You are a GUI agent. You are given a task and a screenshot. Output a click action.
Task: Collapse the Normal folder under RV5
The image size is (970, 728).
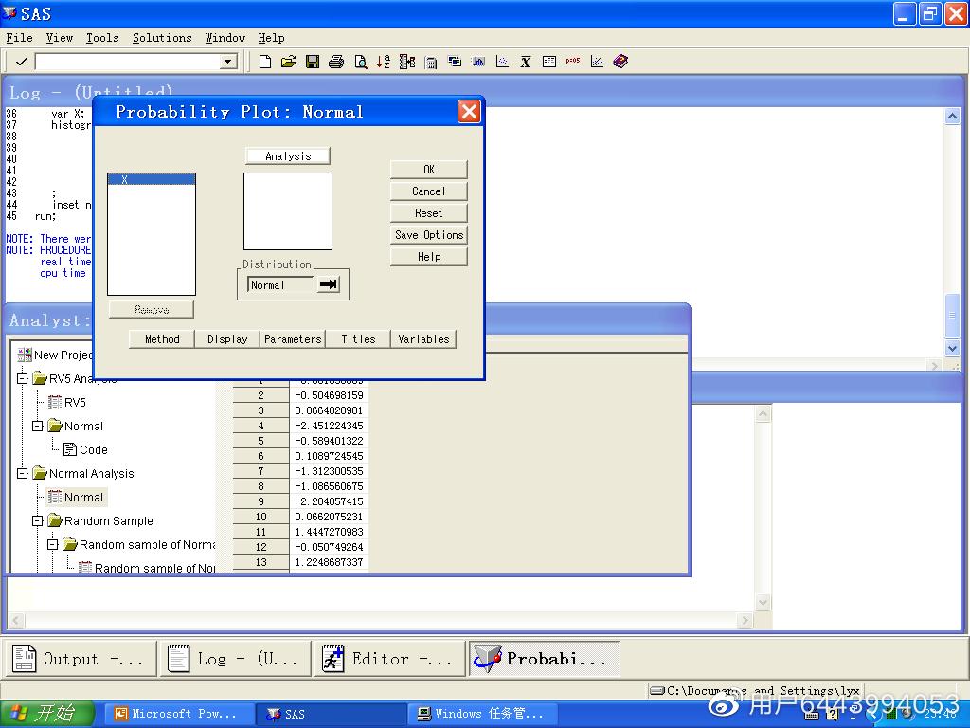point(37,426)
